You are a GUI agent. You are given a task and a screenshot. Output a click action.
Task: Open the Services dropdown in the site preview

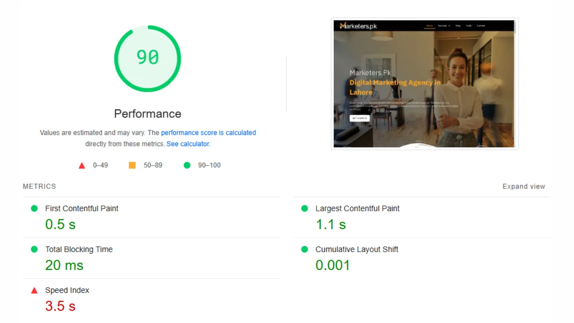444,26
